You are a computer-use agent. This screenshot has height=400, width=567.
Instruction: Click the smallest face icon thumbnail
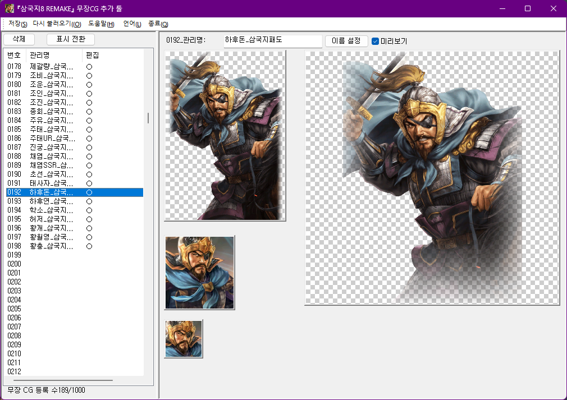click(184, 339)
